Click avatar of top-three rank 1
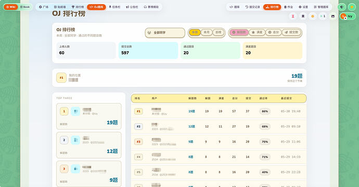 (75, 111)
